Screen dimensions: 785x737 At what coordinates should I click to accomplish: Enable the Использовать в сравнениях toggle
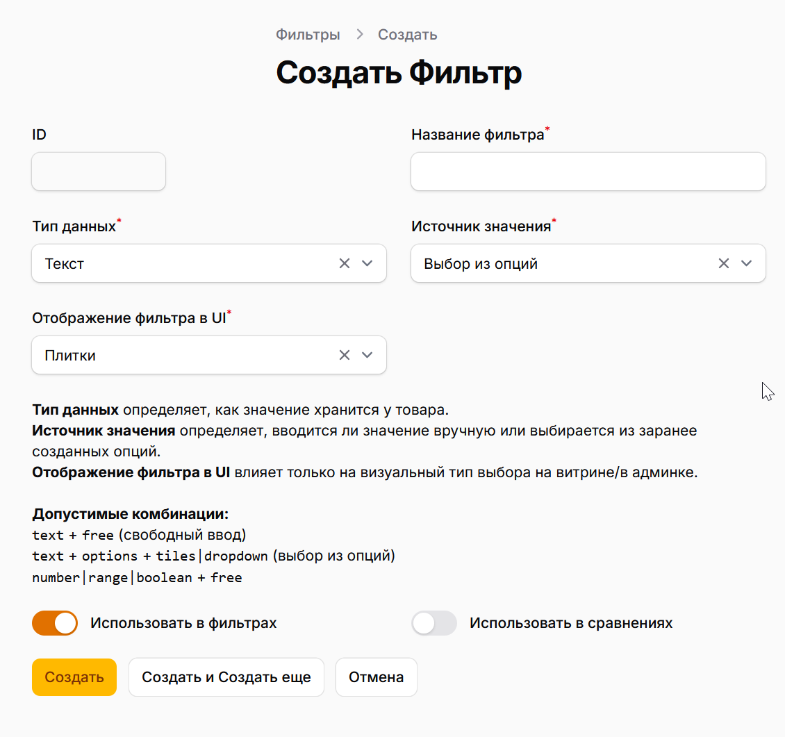click(x=433, y=623)
